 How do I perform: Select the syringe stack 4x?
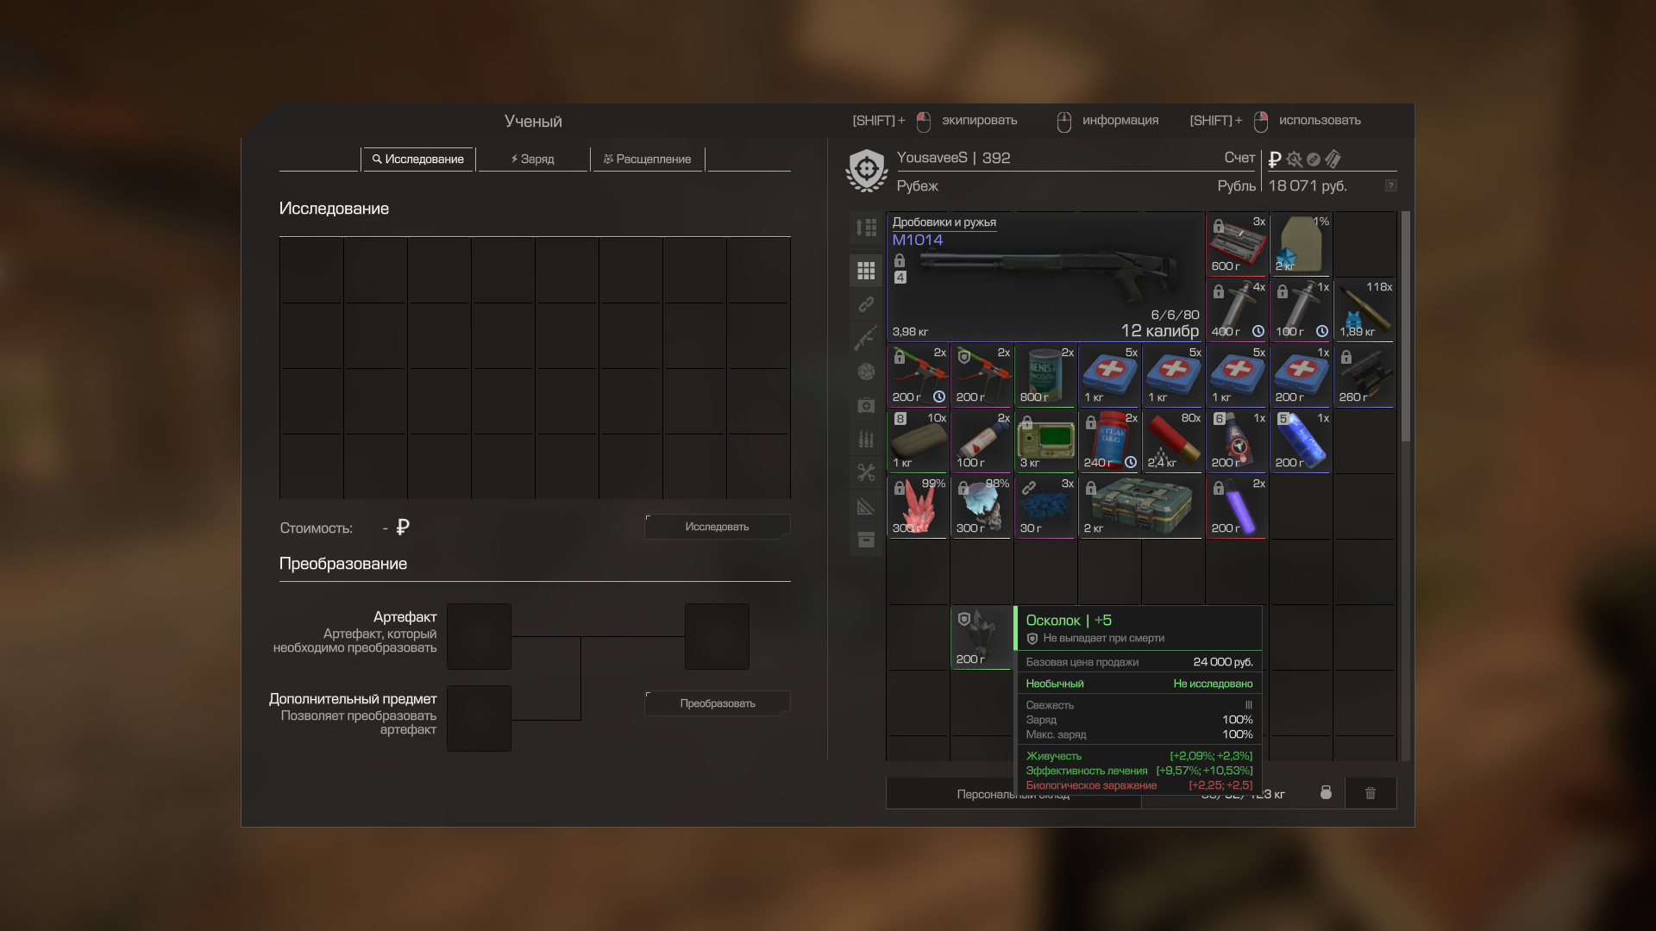(x=1237, y=309)
